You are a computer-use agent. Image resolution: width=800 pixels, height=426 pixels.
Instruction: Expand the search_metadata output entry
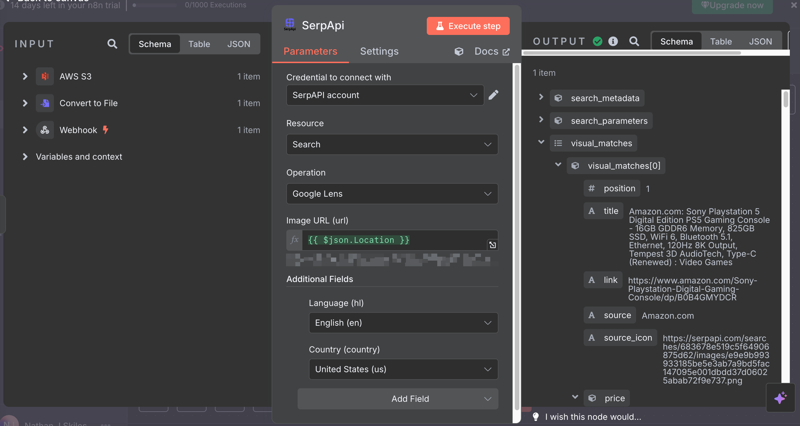[541, 97]
